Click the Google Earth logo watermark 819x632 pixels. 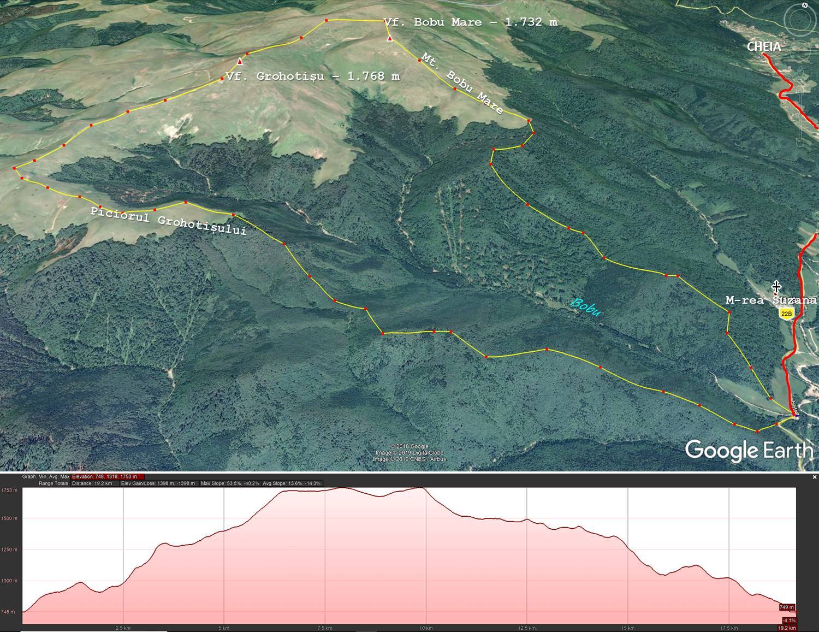pos(749,451)
